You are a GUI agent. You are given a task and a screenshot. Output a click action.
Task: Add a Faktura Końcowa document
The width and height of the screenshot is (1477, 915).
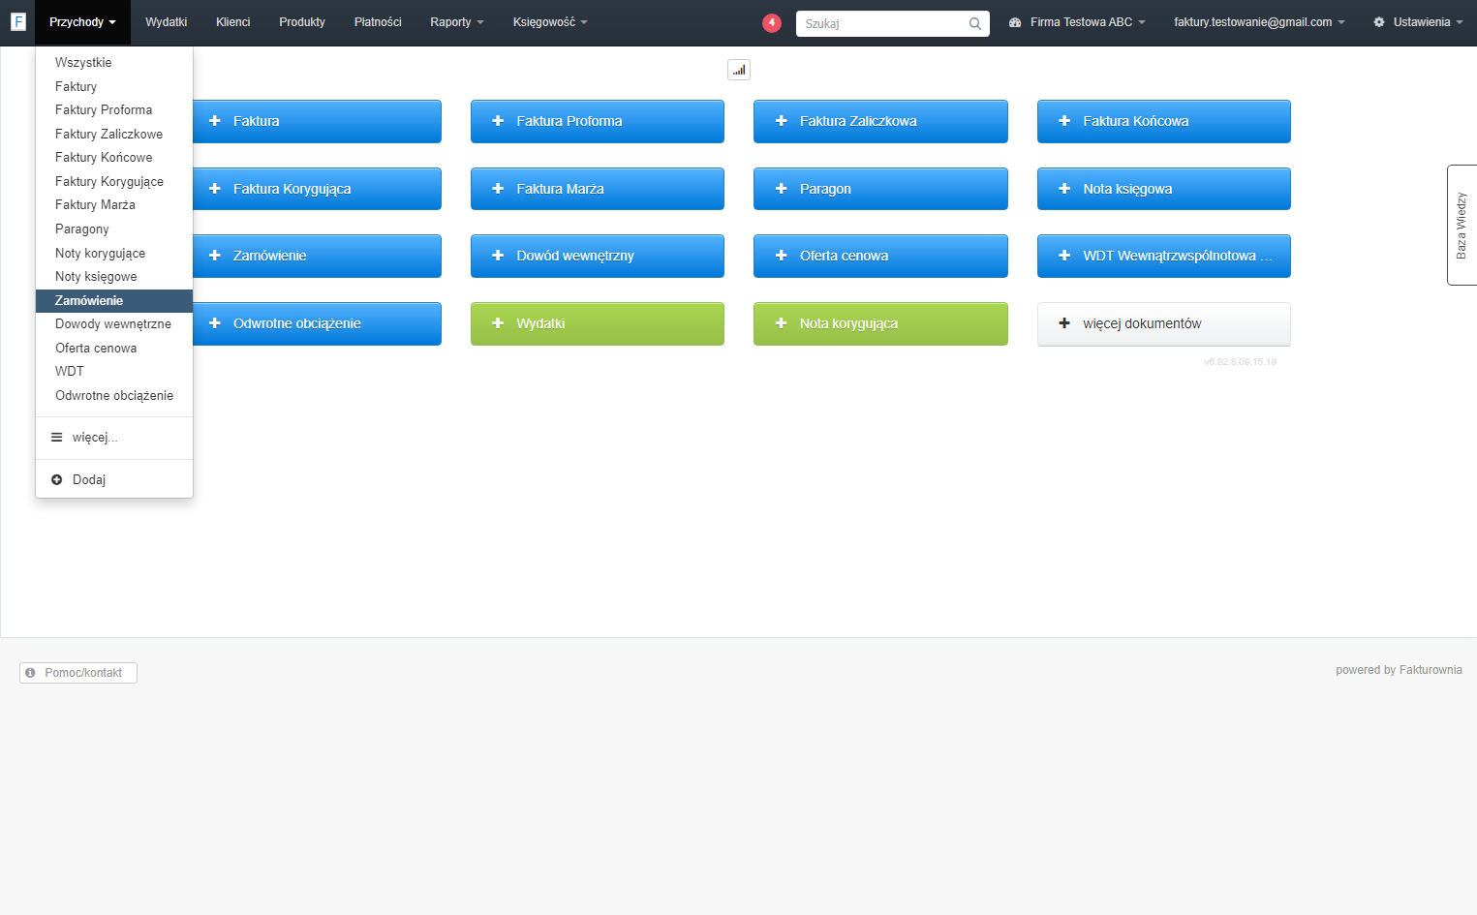1164,121
